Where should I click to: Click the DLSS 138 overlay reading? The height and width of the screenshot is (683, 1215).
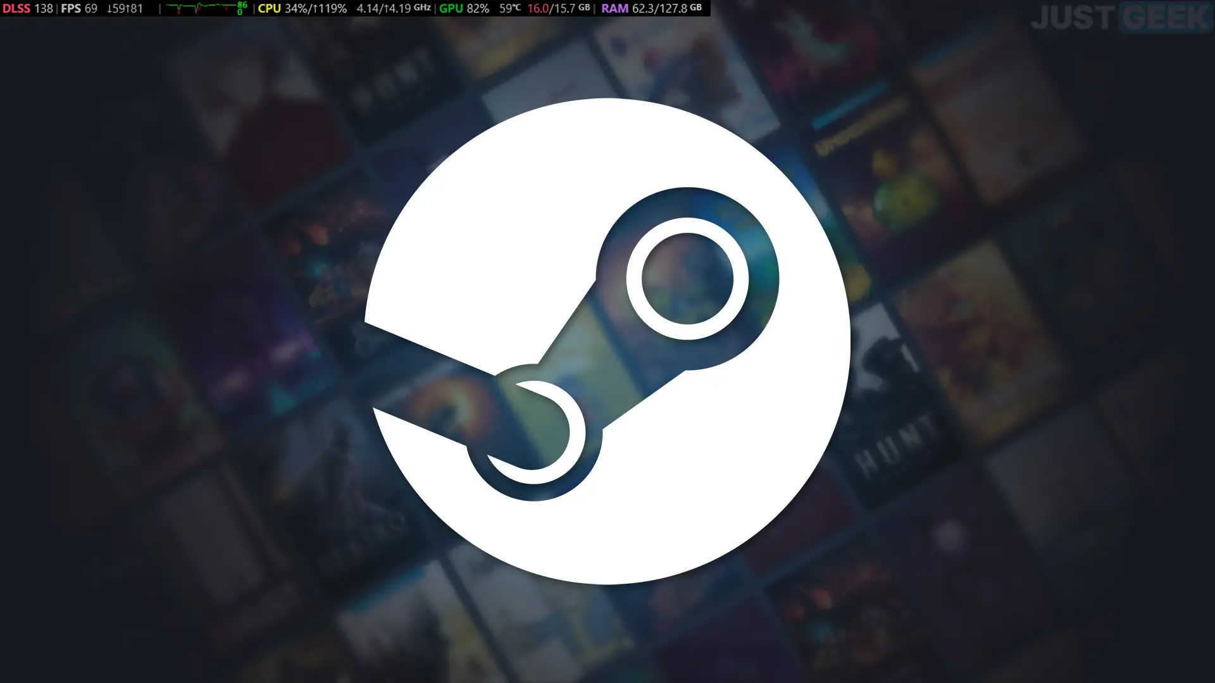28,8
